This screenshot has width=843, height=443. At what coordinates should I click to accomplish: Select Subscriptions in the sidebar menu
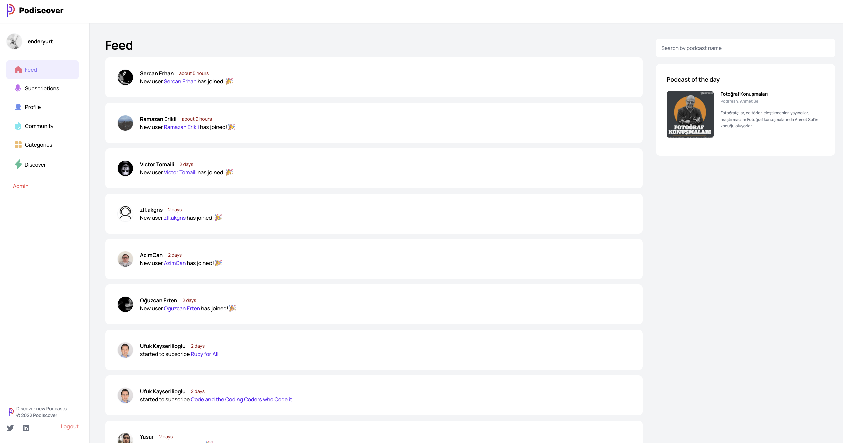[42, 88]
